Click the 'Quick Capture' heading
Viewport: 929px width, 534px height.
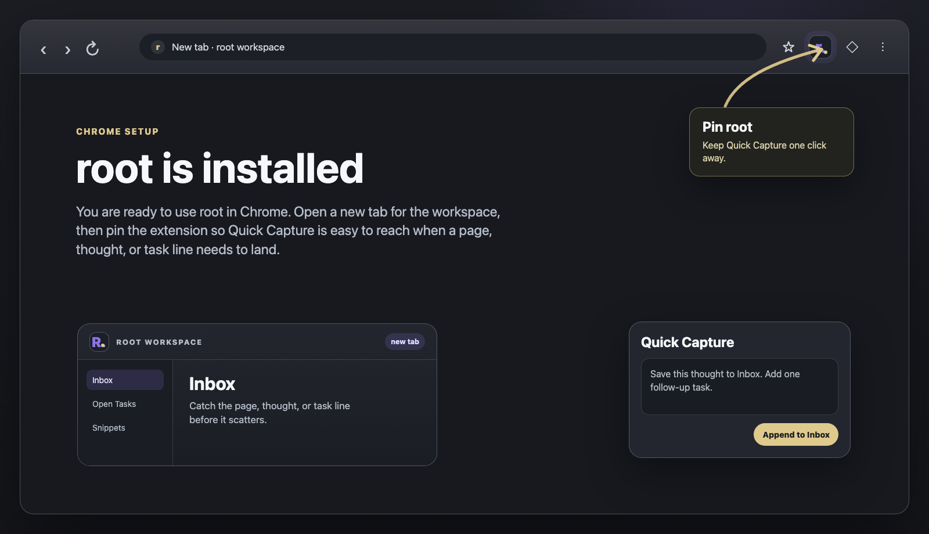click(687, 342)
